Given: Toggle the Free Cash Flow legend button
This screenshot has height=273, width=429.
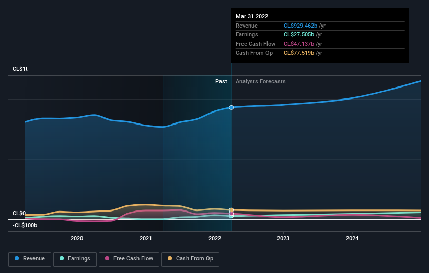Looking at the screenshot, I should [x=129, y=259].
